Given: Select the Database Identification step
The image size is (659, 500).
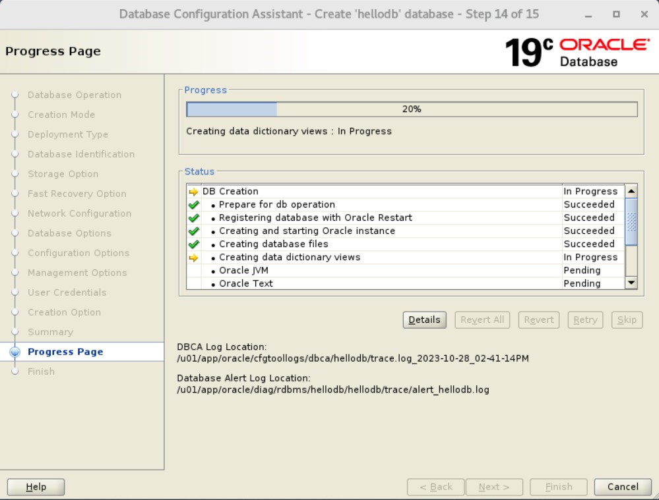Looking at the screenshot, I should coord(81,154).
